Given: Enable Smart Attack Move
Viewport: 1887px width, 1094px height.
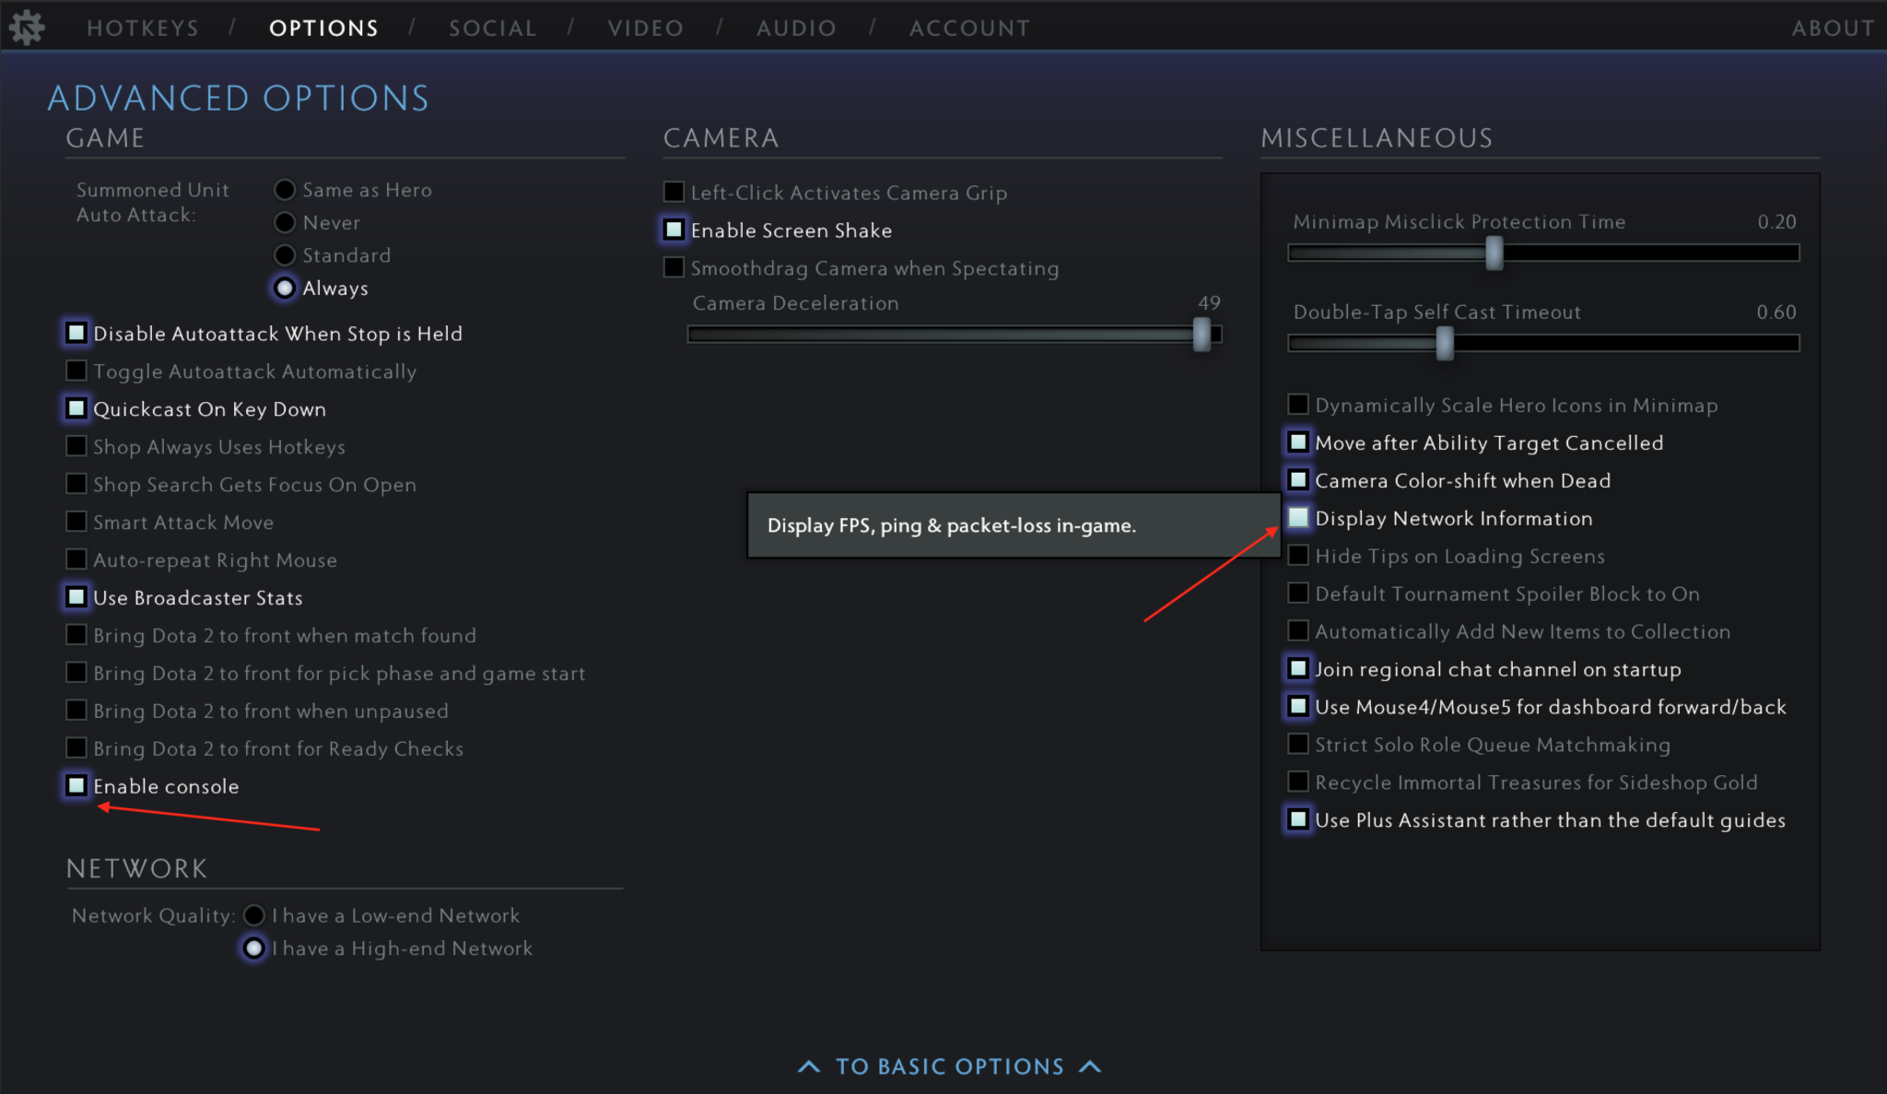Looking at the screenshot, I should [x=76, y=522].
